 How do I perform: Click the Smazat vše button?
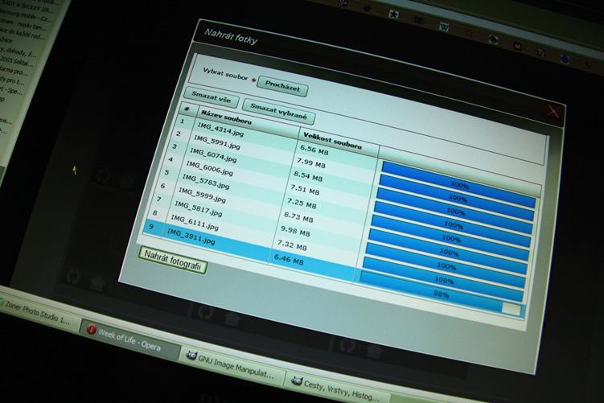click(211, 97)
